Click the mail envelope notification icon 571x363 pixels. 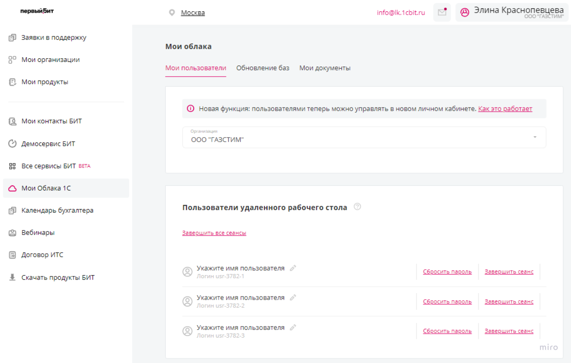442,13
